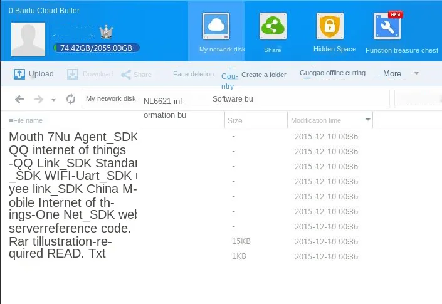Click the crown membership icon
The height and width of the screenshot is (304, 442).
point(107,32)
